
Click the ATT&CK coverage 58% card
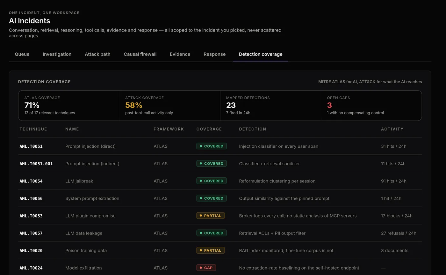169,106
